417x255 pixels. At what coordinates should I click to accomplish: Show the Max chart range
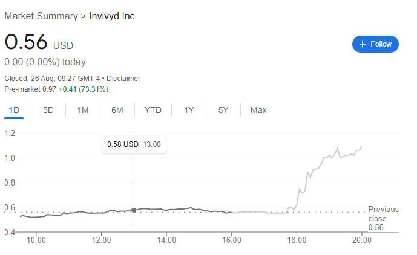point(258,110)
